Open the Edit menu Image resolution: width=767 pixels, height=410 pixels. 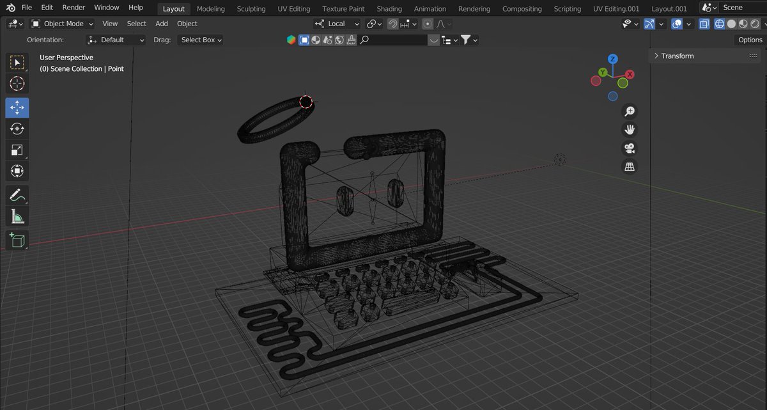(x=47, y=8)
